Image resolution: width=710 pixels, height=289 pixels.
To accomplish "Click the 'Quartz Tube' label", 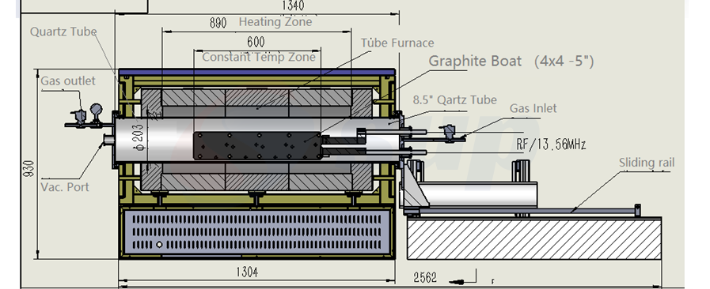I will click(x=63, y=32).
